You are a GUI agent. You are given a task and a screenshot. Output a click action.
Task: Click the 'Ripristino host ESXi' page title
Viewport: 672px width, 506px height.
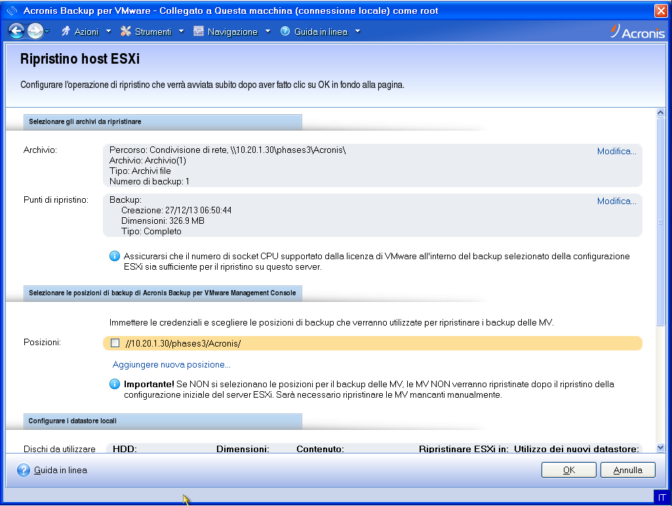(80, 59)
